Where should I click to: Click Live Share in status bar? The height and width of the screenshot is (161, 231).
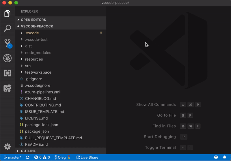[87, 158]
